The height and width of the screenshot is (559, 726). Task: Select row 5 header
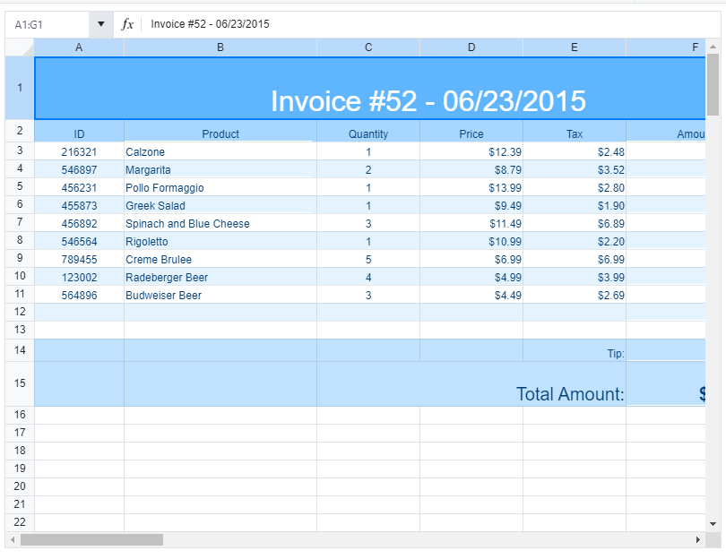click(x=20, y=187)
